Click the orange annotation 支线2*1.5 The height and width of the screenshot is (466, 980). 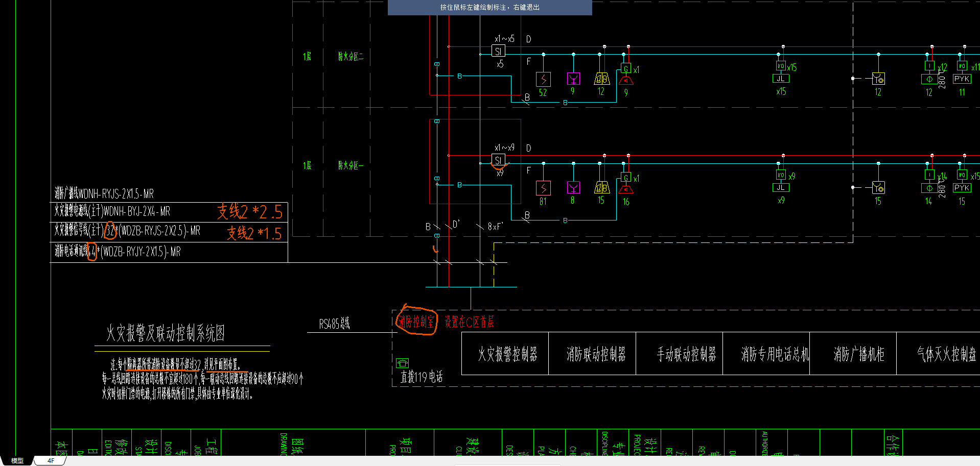[x=254, y=233]
